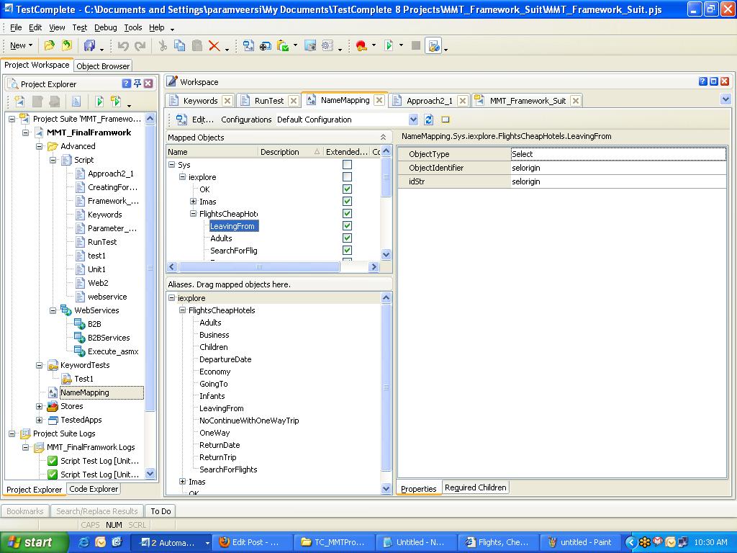
Task: Click the ObjectType value field Select
Action: coord(618,154)
